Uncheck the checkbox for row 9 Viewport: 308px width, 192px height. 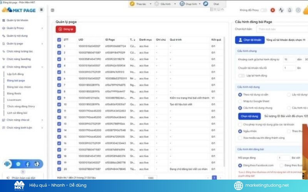(59, 98)
